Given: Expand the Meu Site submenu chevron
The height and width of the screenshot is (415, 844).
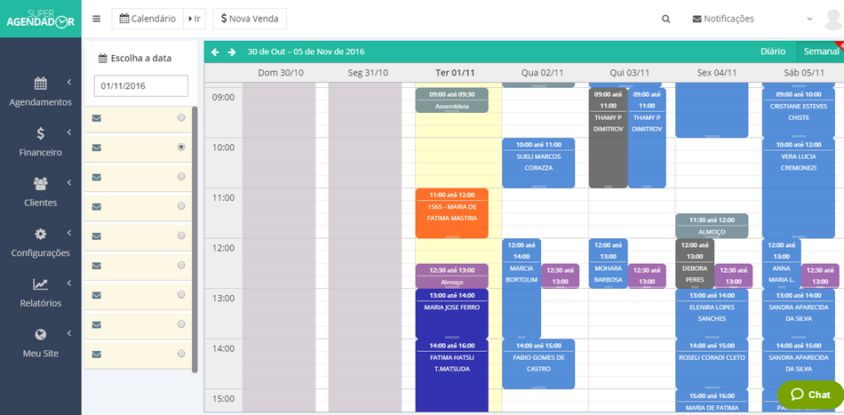Looking at the screenshot, I should tap(69, 333).
